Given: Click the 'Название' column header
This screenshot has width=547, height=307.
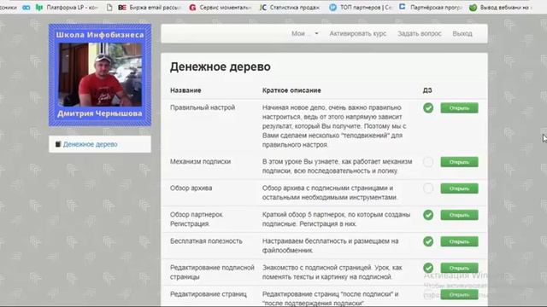Looking at the screenshot, I should (x=185, y=90).
